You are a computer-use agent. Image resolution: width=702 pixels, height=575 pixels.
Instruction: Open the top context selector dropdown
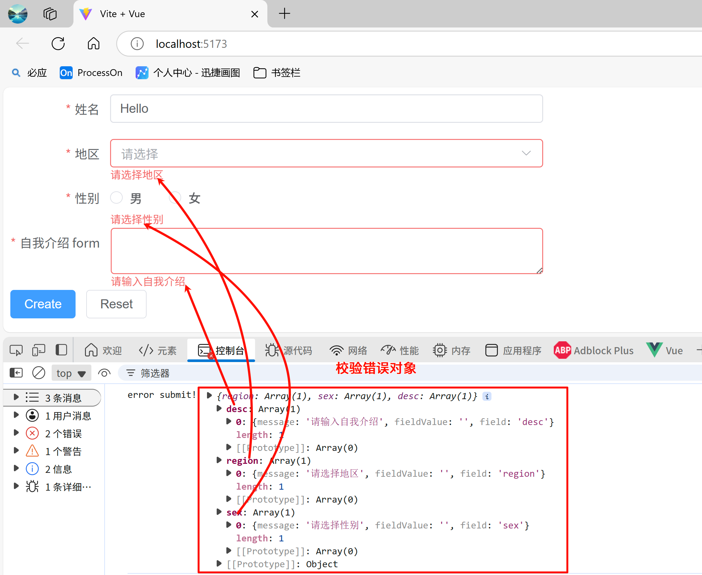[x=71, y=373]
